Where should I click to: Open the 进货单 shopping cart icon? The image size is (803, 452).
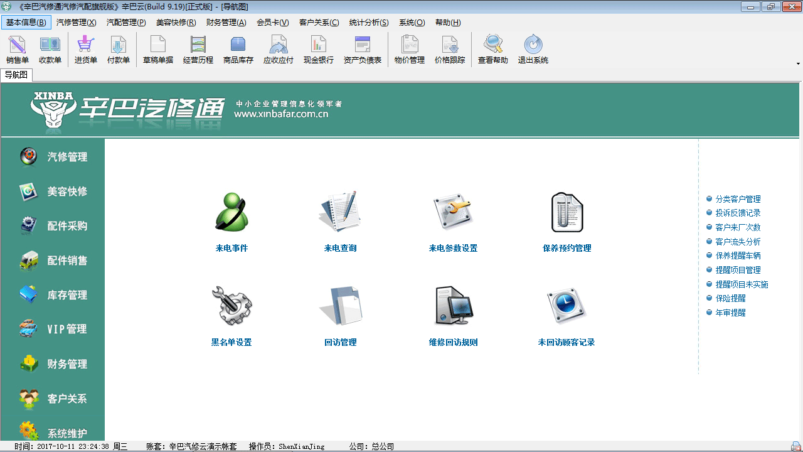pos(86,50)
